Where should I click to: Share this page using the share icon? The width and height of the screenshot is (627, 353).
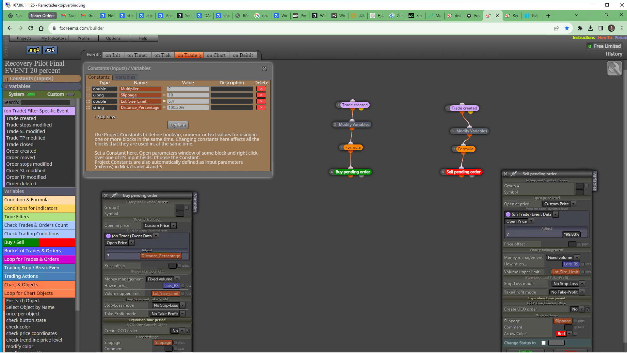[556, 28]
